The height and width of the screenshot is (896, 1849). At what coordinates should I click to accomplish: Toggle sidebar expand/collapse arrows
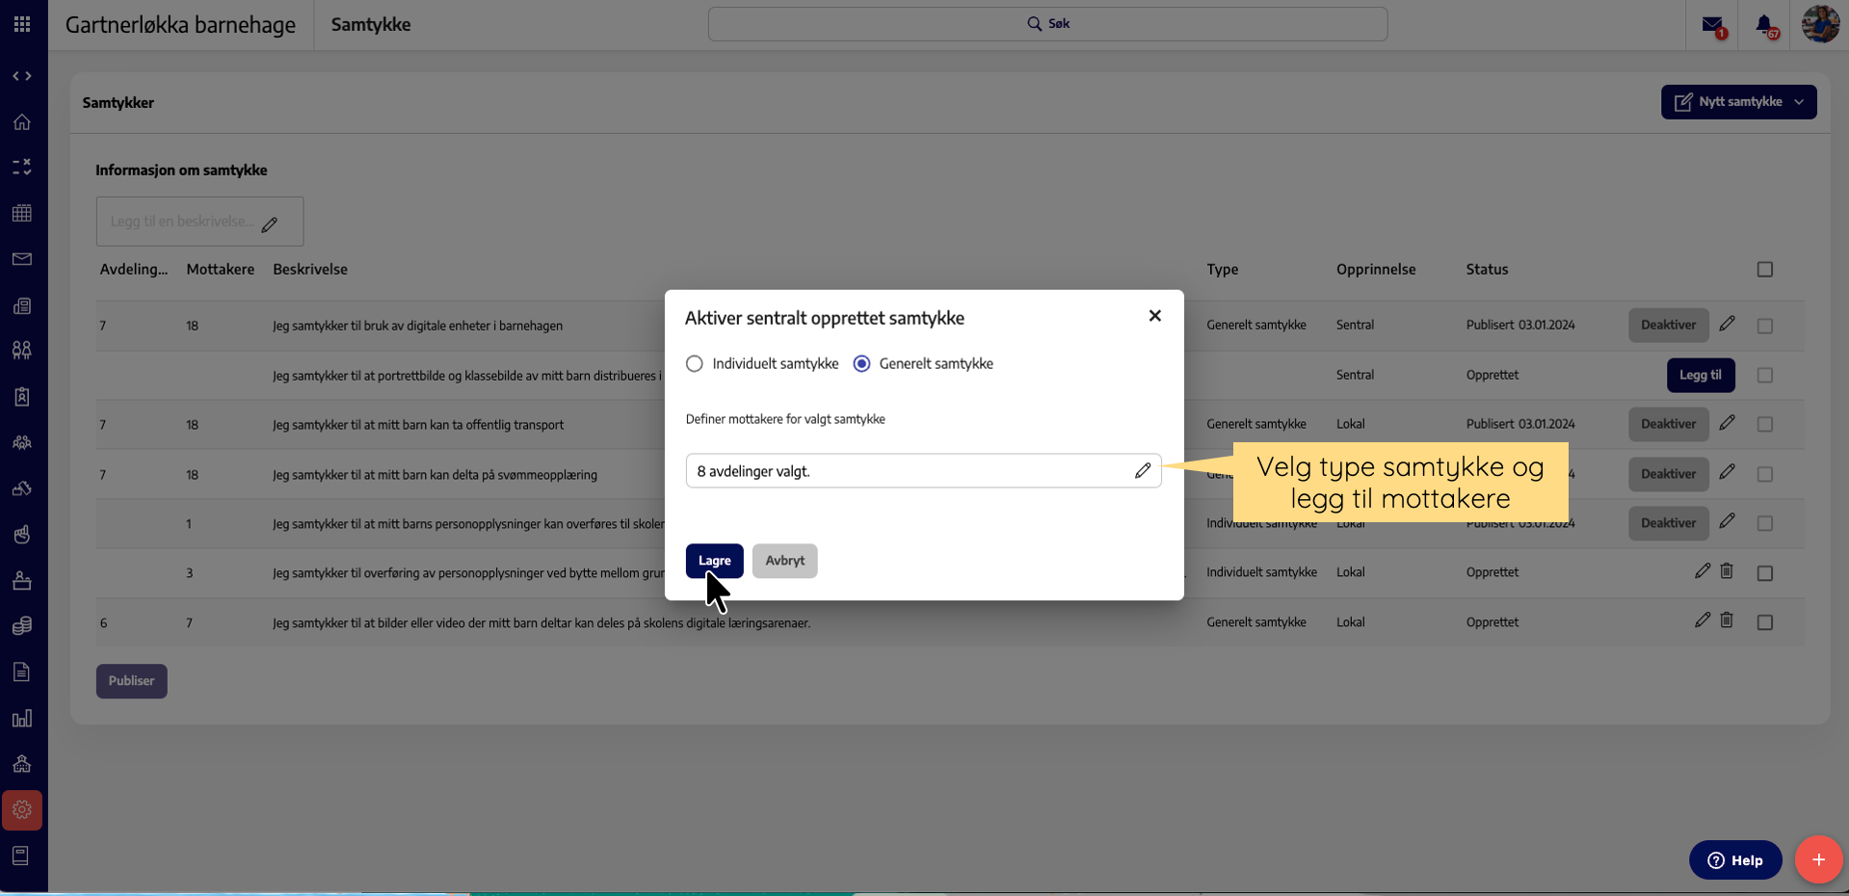coord(22,76)
